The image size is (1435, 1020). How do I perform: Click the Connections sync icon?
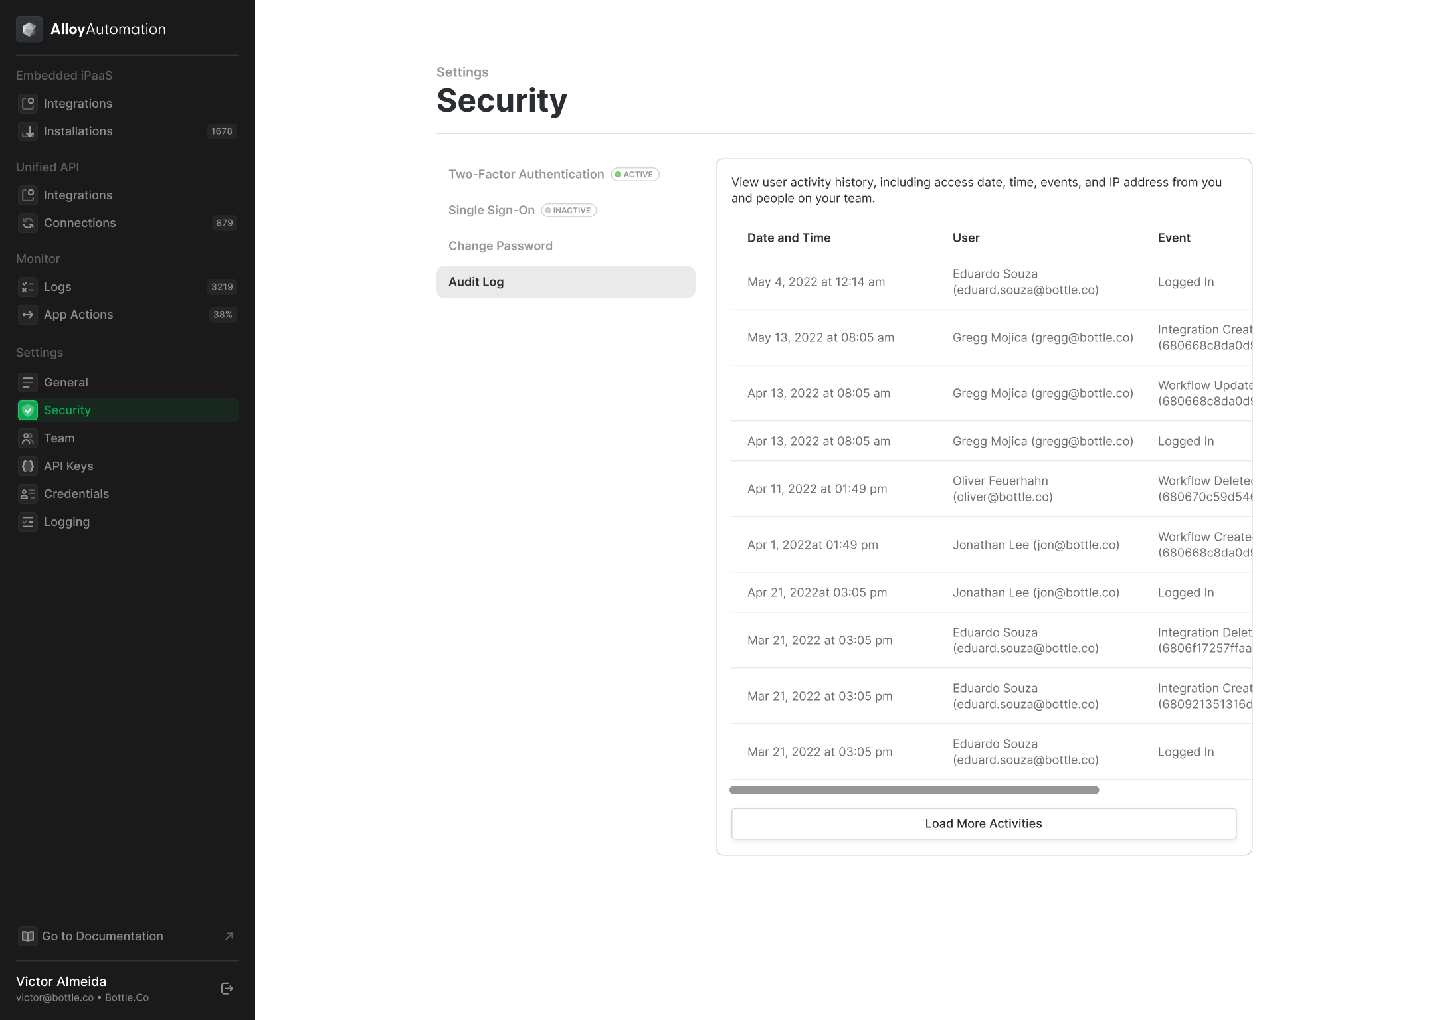pyautogui.click(x=28, y=223)
